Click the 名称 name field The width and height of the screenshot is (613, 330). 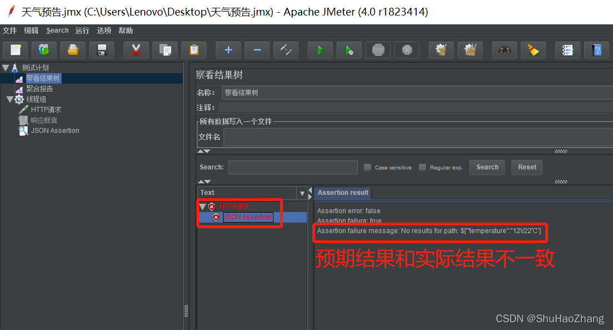[417, 93]
